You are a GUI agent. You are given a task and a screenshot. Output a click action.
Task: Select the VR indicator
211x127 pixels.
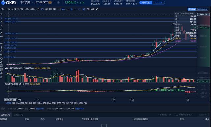[63, 103]
